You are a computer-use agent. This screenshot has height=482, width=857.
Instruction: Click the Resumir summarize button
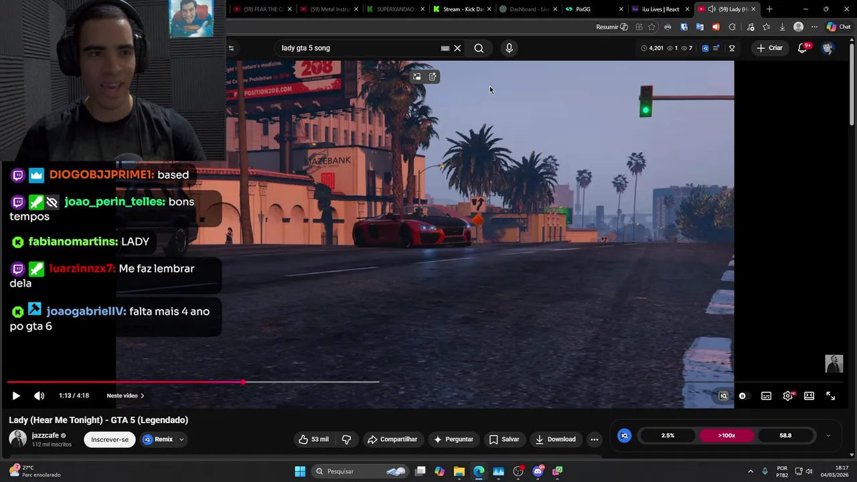[x=612, y=27]
